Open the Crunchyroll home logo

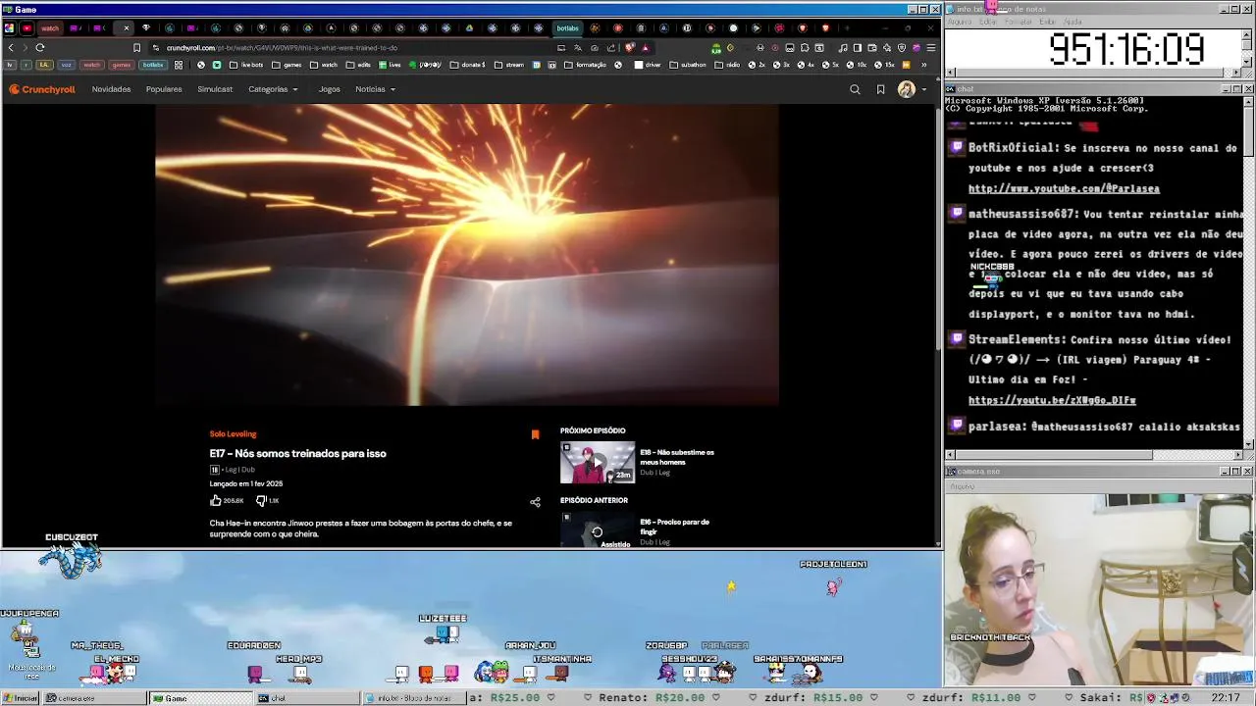(42, 89)
